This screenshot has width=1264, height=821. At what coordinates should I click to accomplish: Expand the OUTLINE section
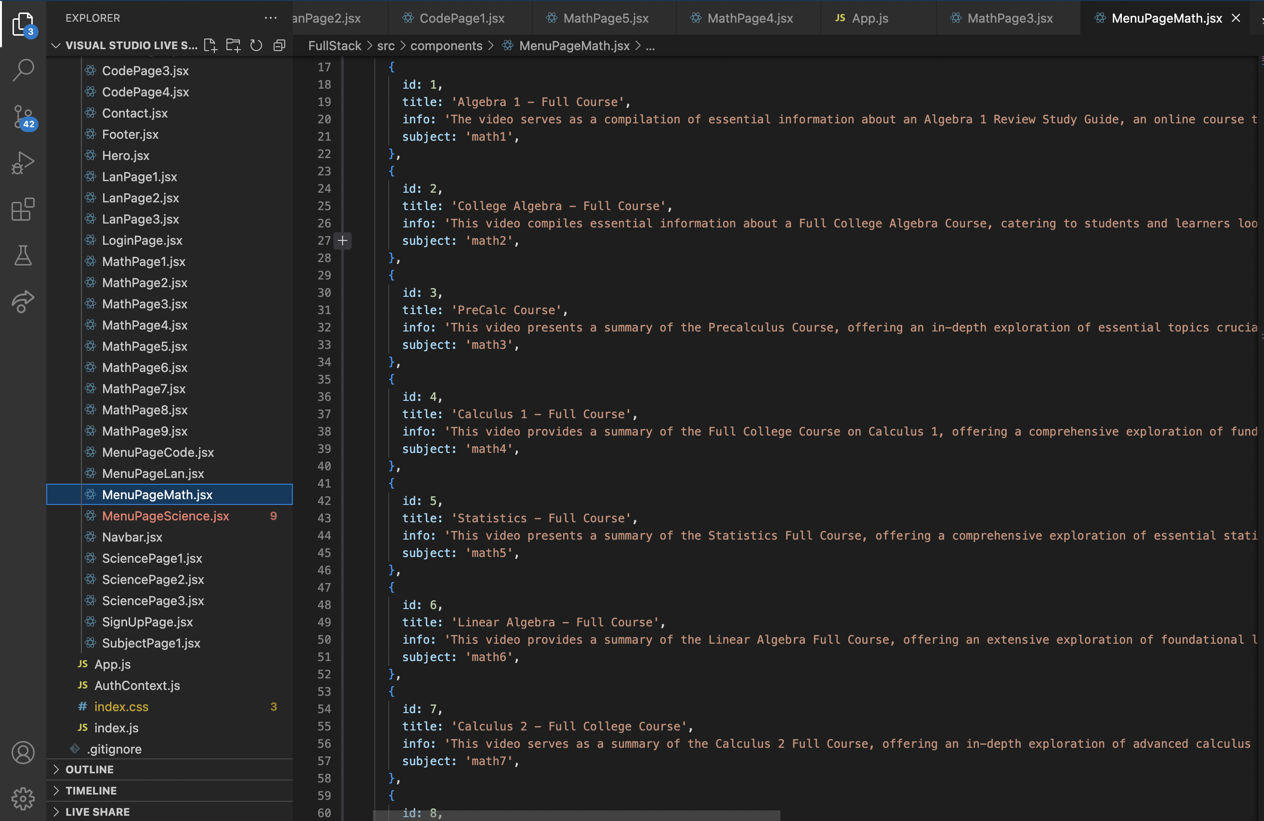pos(89,769)
